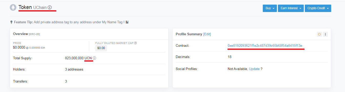Click the Overview ERC-20 panel header

[26, 34]
